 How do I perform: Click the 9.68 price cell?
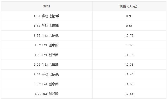coord(129,26)
